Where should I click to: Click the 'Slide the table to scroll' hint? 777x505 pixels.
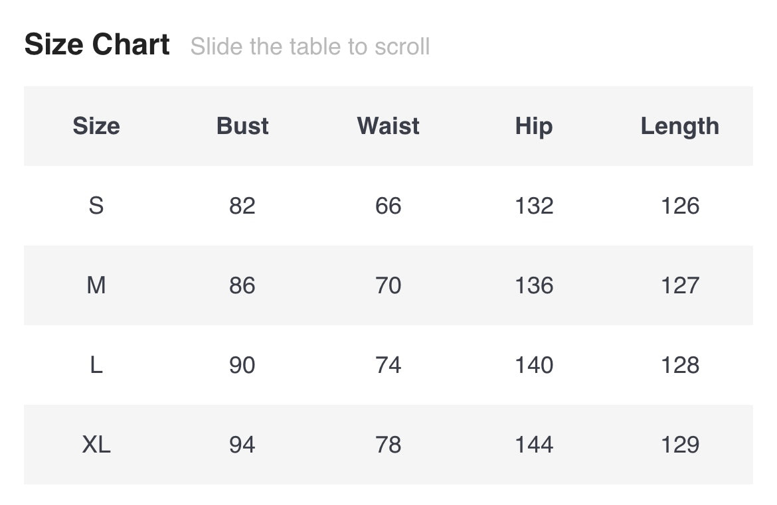coord(309,46)
